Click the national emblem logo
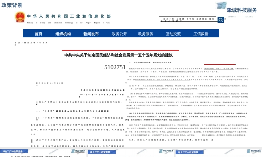 click(x=19, y=17)
